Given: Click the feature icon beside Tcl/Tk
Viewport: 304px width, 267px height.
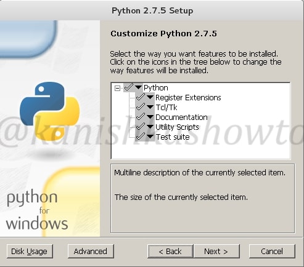Looking at the screenshot, I should tap(145, 107).
